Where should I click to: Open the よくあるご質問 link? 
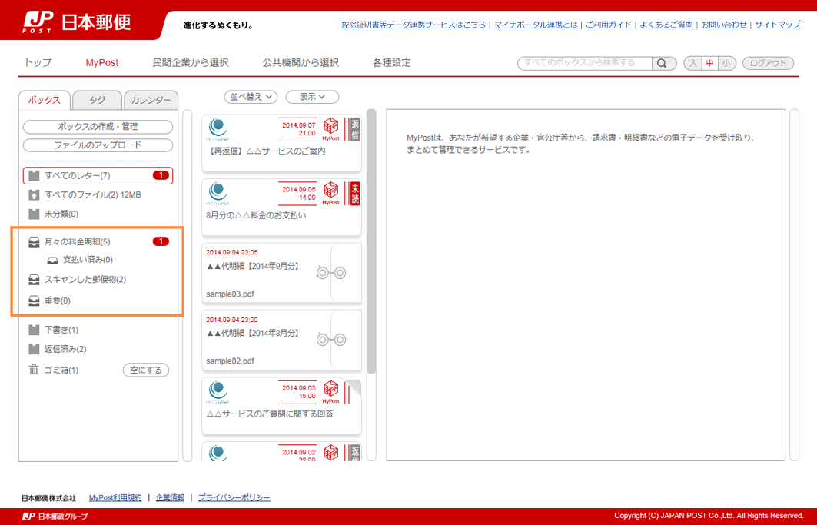(666, 25)
